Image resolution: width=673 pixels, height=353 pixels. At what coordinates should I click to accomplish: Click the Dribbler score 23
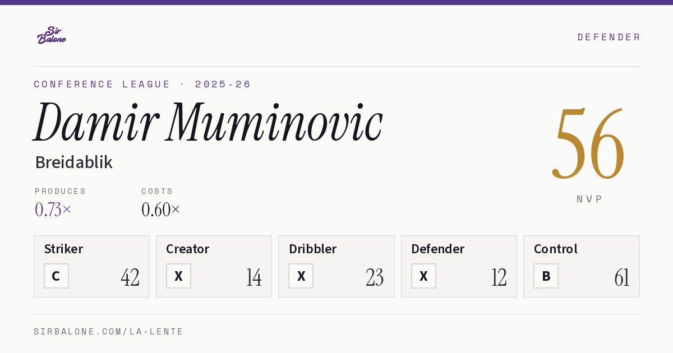[375, 277]
